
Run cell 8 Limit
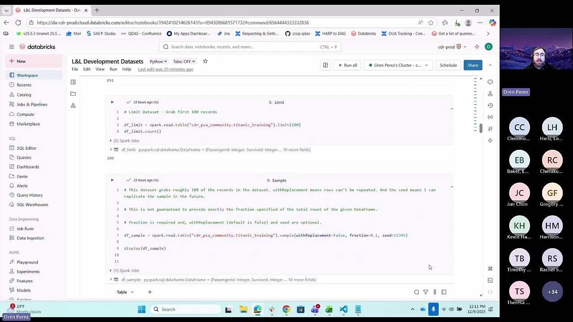112,102
